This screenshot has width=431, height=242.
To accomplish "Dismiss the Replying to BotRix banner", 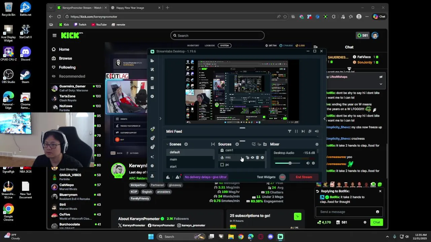I will point(380,191).
